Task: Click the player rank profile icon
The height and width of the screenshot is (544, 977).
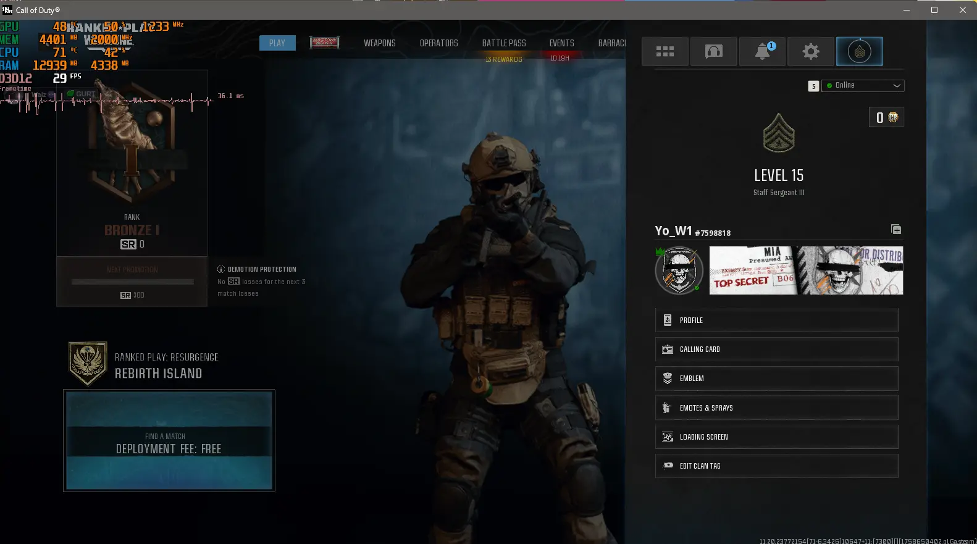Action: (x=859, y=52)
